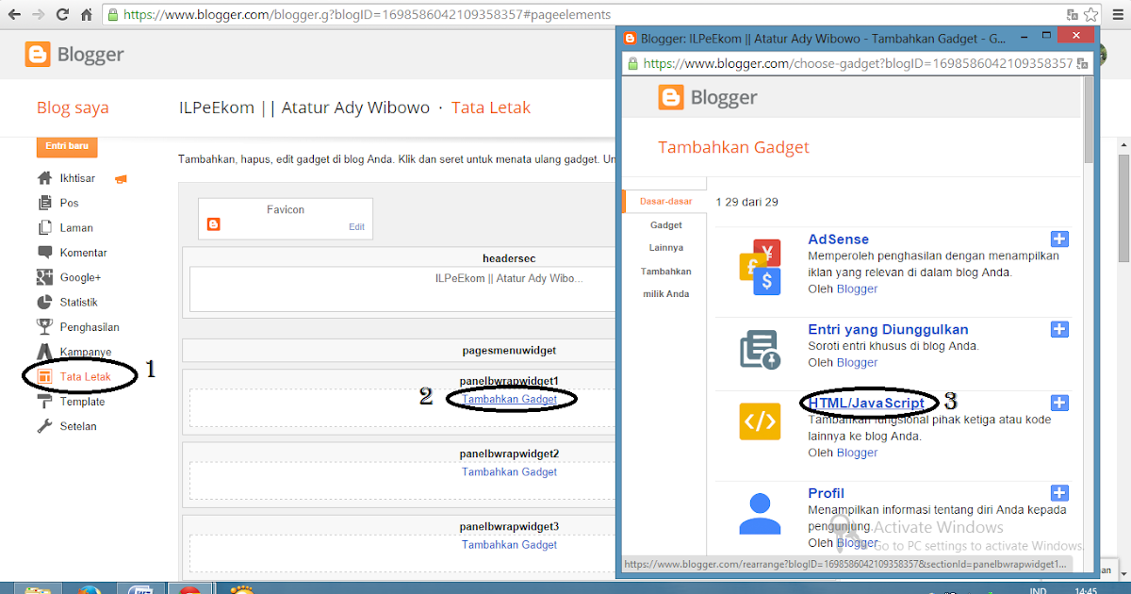This screenshot has height=594, width=1131.
Task: Click the browser forward arrow
Action: pyautogui.click(x=37, y=14)
